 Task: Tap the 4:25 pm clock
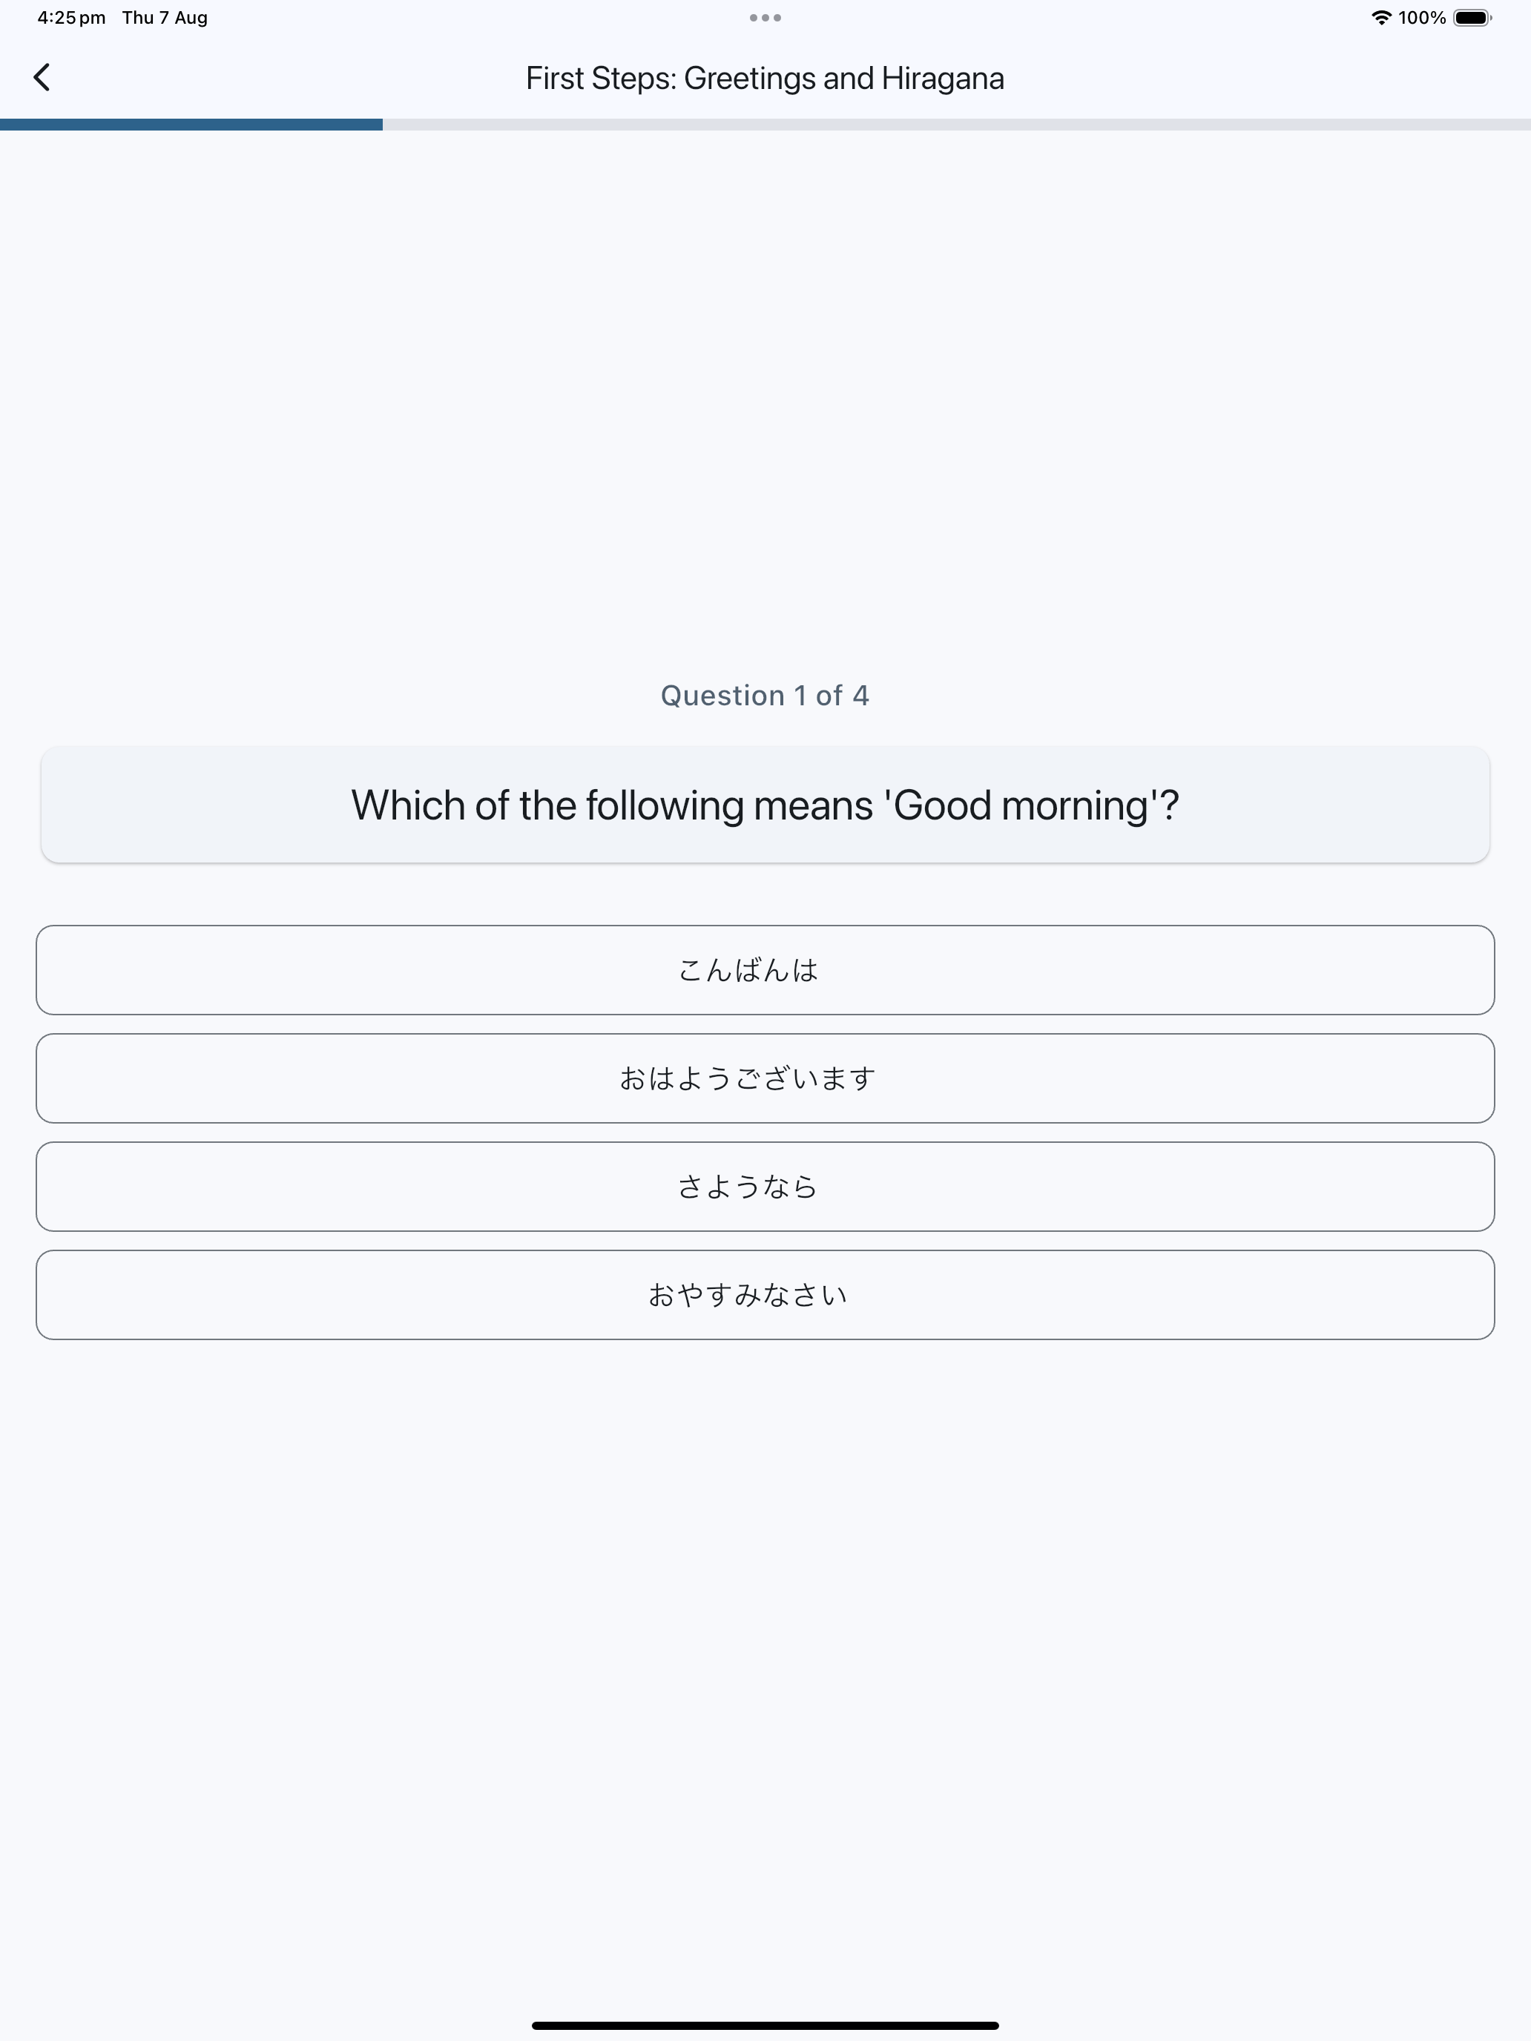[71, 18]
